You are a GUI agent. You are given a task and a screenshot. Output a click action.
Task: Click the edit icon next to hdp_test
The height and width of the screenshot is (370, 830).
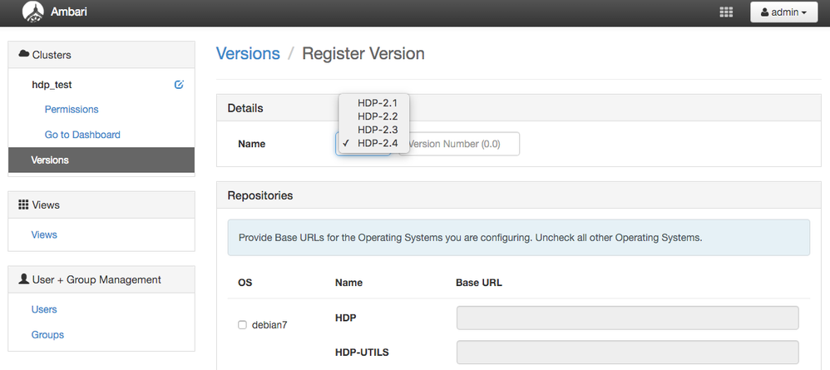179,85
